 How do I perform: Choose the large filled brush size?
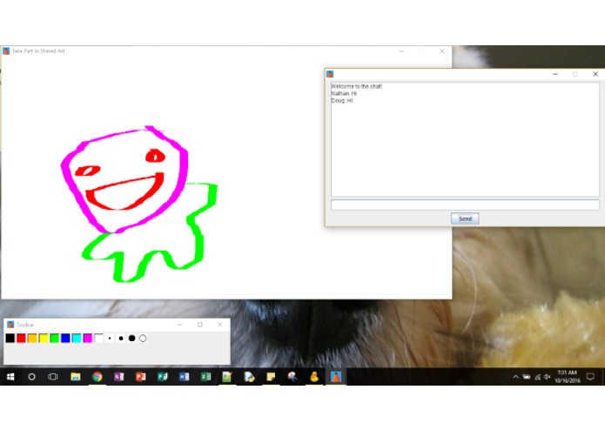click(x=132, y=339)
